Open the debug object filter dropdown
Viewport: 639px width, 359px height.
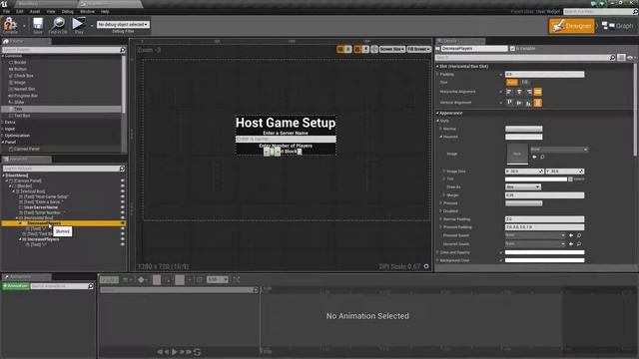pos(123,24)
